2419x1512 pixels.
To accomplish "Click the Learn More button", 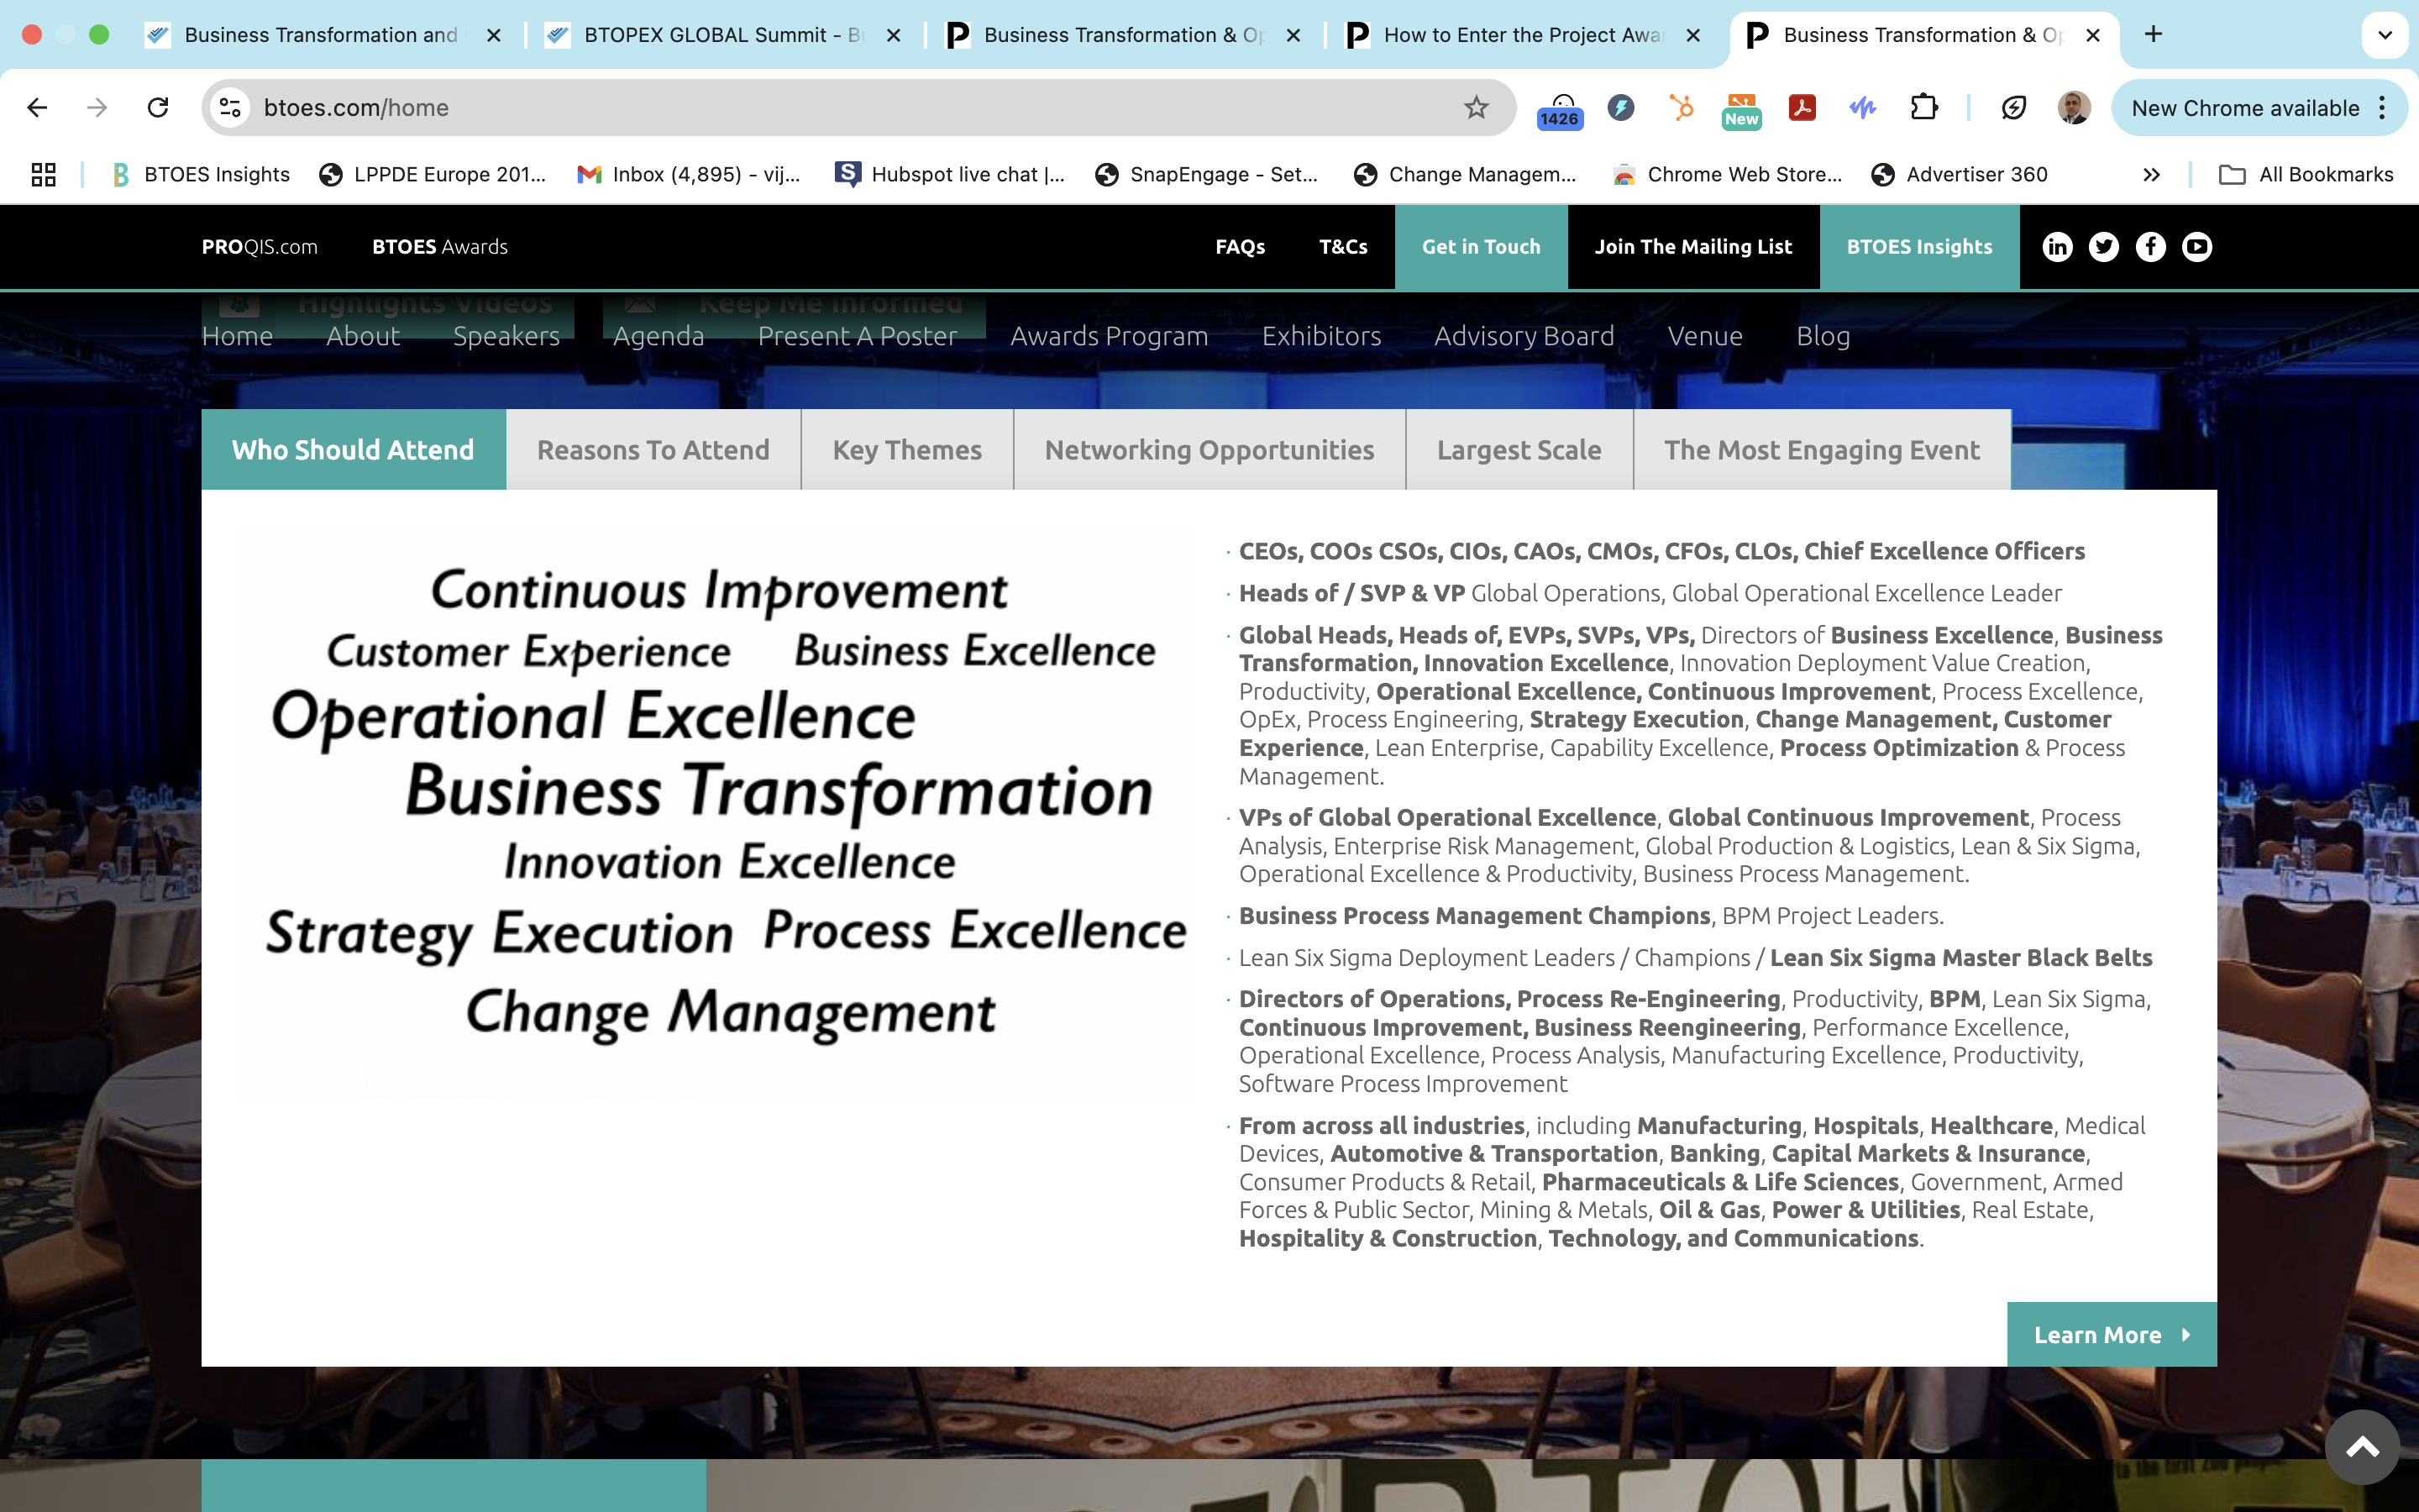I will [x=2111, y=1335].
